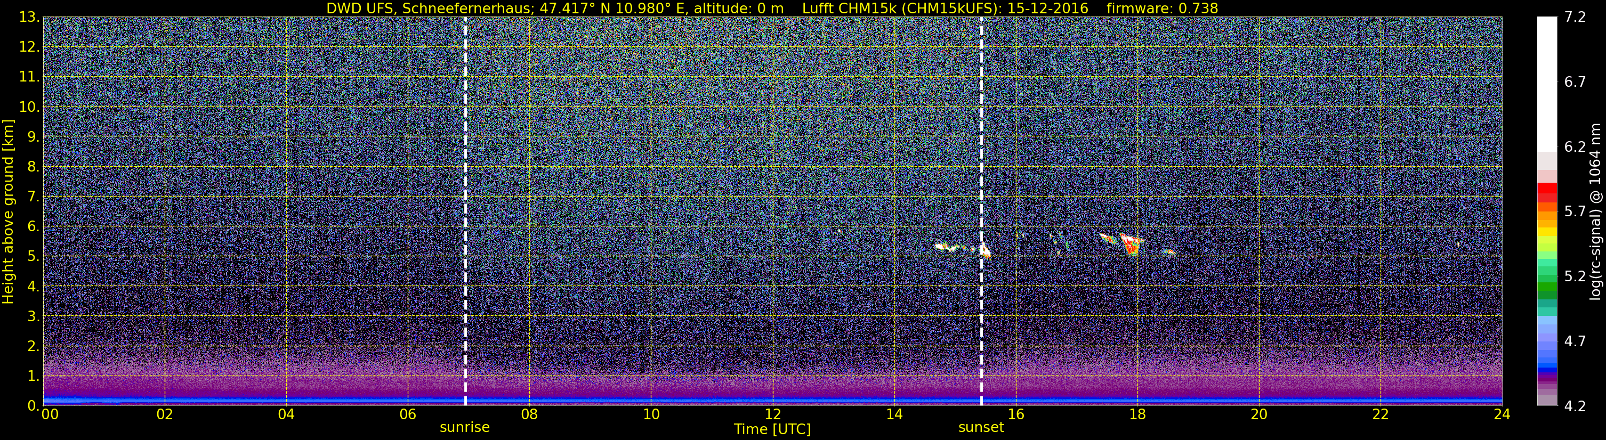Click the 11 km height tick label

coord(29,77)
